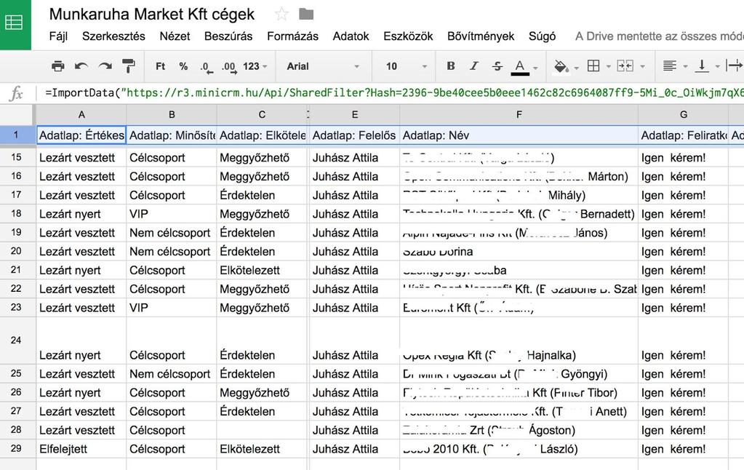Select column A header
744x470 pixels.
pos(81,114)
